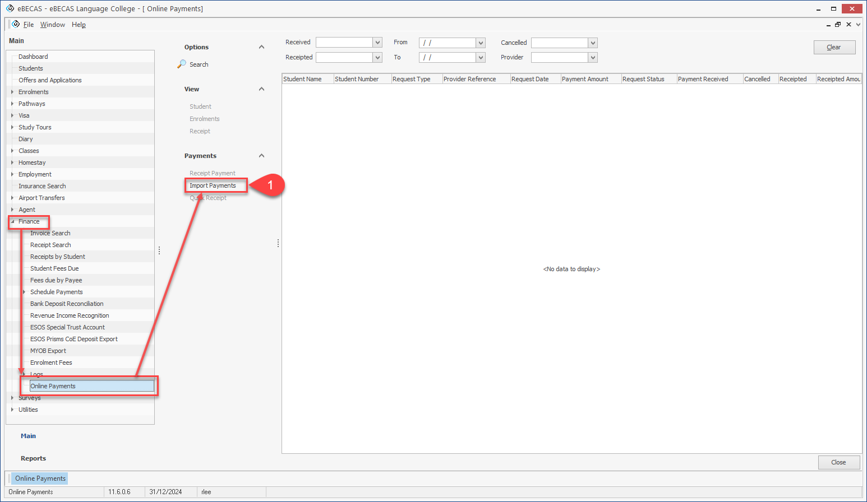Open the Help menu
867x502 pixels.
click(x=79, y=25)
